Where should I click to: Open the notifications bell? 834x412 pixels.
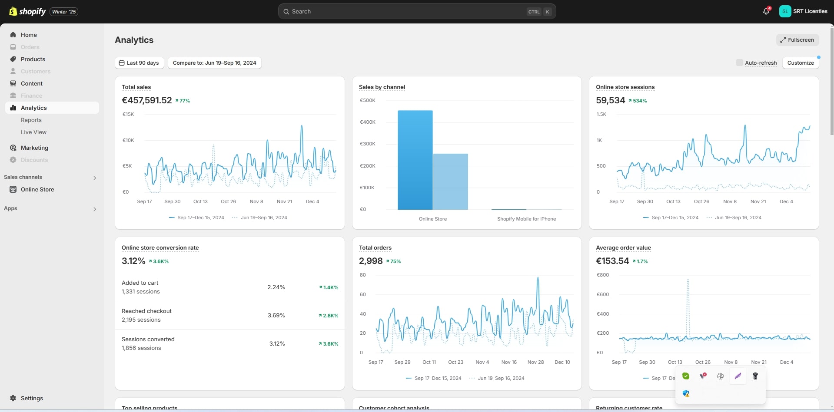click(766, 11)
